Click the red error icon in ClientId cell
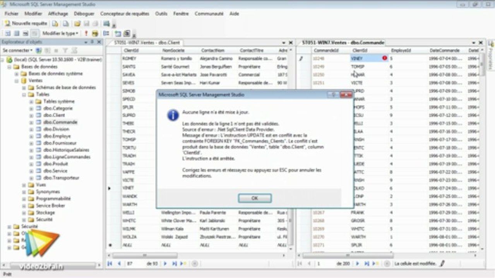 [x=385, y=58]
